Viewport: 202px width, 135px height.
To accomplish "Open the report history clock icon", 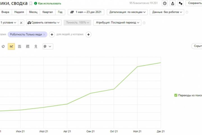I will tap(165, 3).
